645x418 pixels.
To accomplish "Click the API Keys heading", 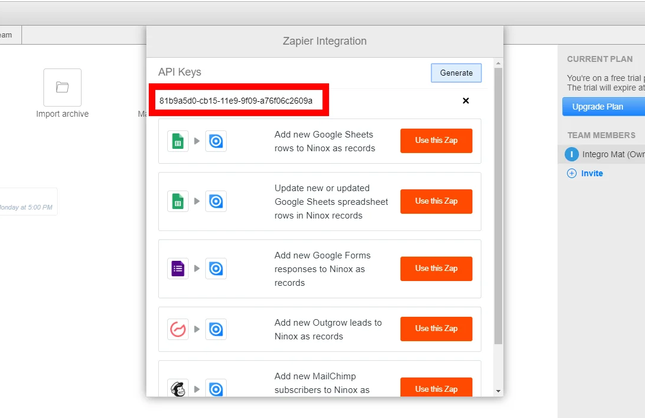I will pos(180,72).
